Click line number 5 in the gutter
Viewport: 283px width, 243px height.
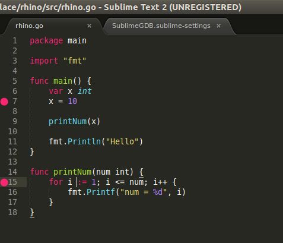point(15,81)
